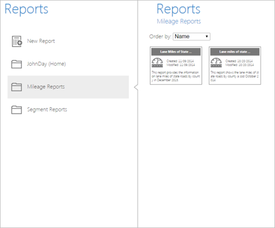Click the 'This report shows the lane miles' description

235,76
